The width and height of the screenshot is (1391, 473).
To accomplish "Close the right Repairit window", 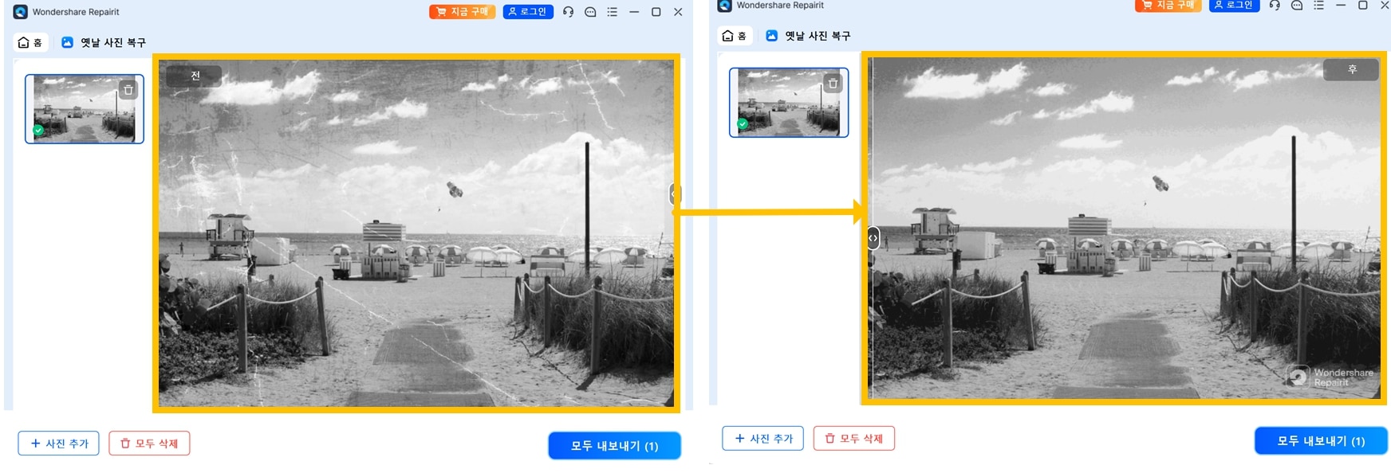I will (x=1385, y=5).
